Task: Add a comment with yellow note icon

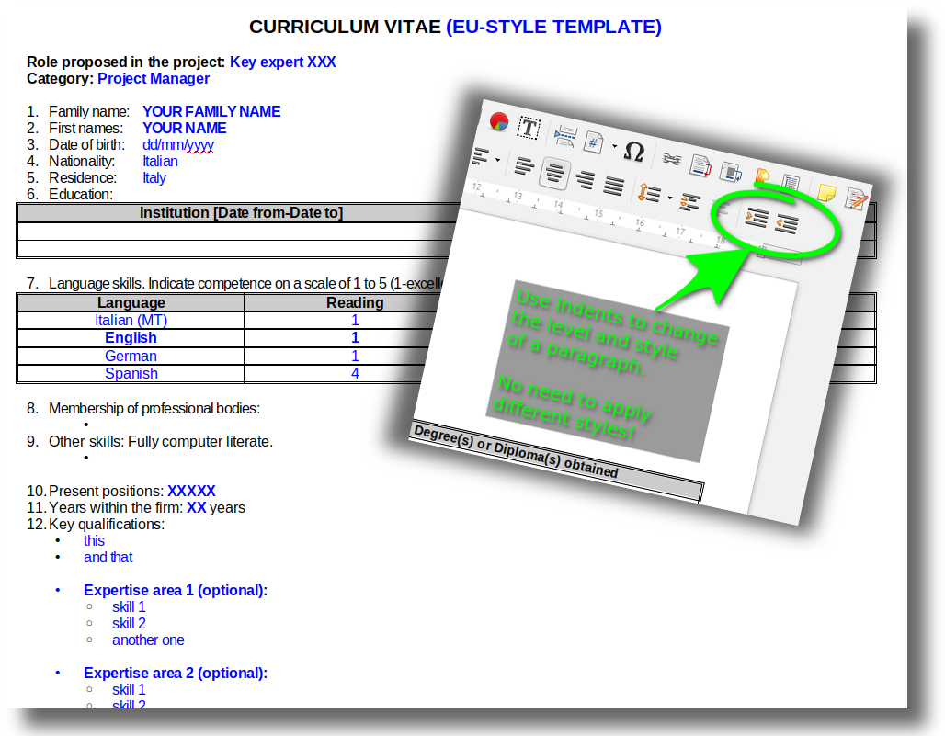Action: coord(826,193)
